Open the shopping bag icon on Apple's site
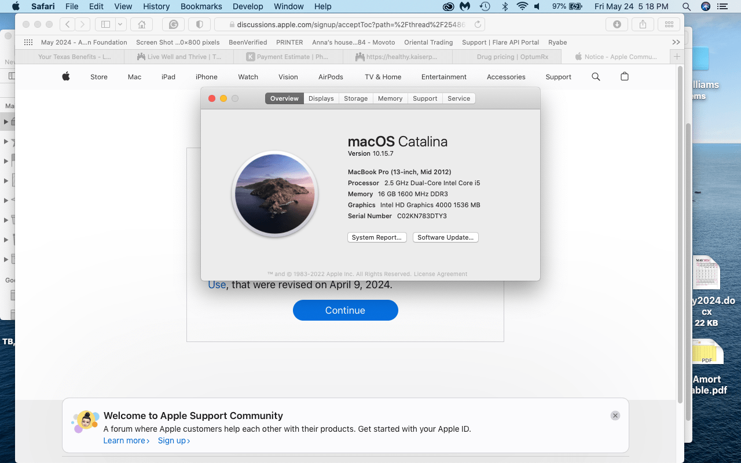This screenshot has height=463, width=741. (624, 76)
